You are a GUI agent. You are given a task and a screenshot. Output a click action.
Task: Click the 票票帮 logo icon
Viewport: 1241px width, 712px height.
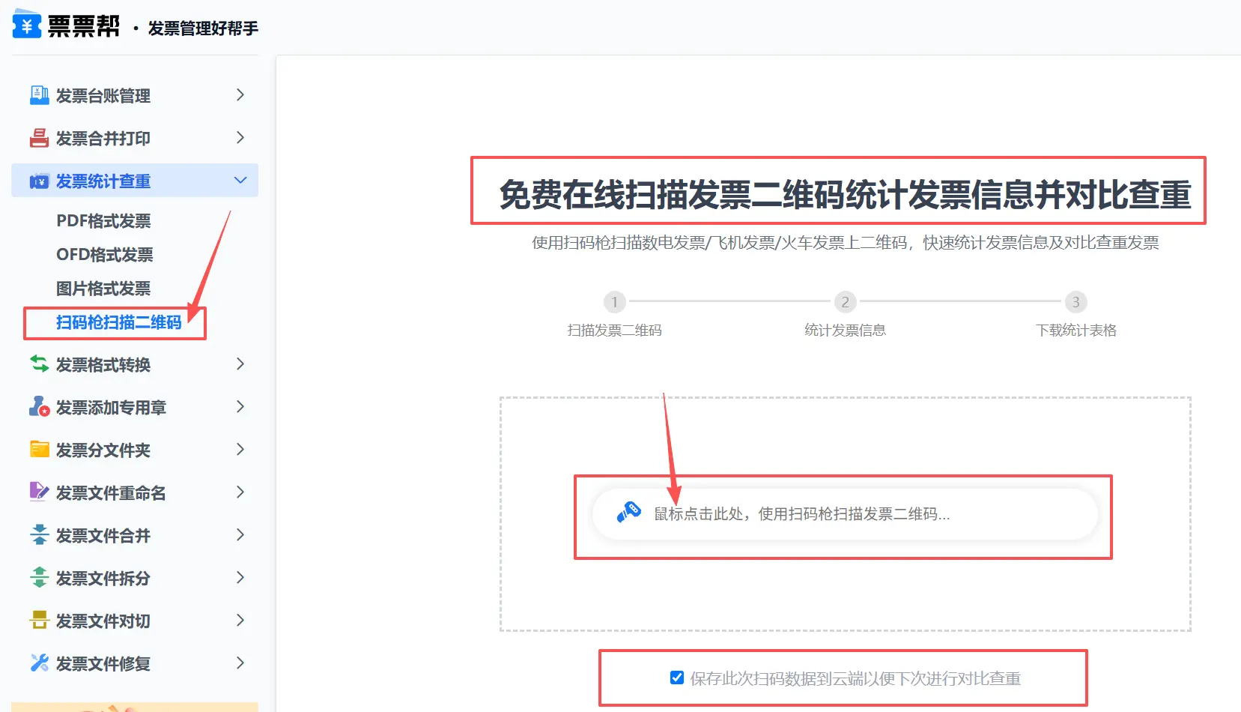pyautogui.click(x=26, y=25)
